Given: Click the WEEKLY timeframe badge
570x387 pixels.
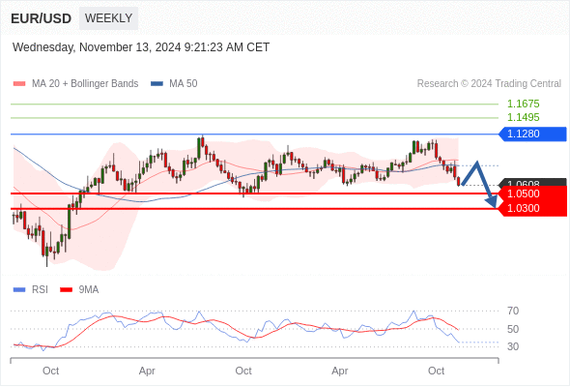Looking at the screenshot, I should [108, 17].
